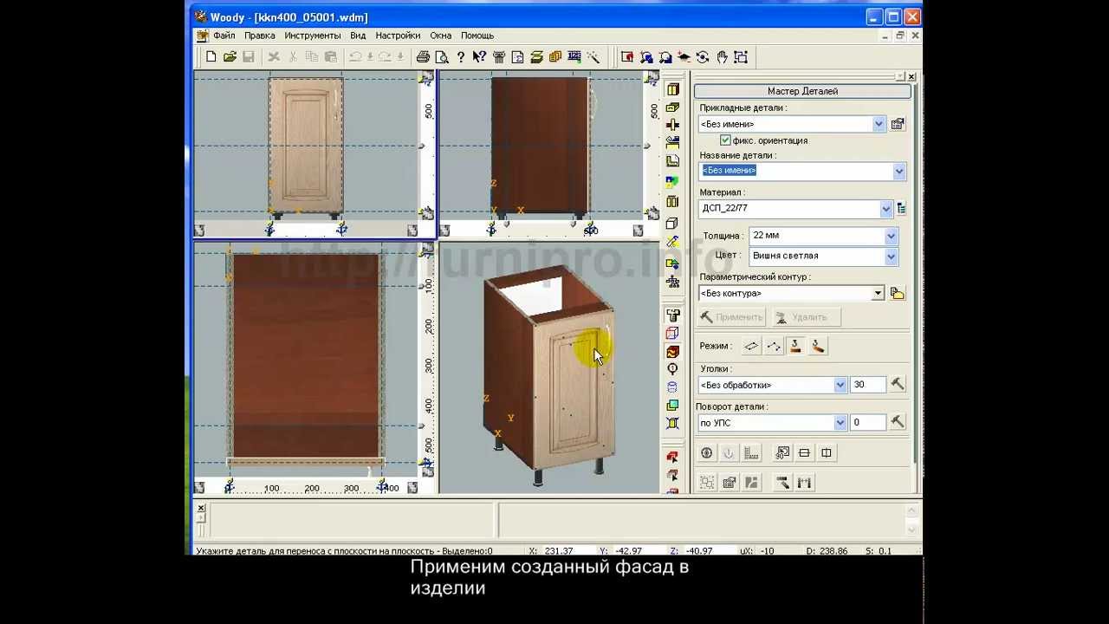Expand the Материал dropdown

pyautogui.click(x=885, y=209)
